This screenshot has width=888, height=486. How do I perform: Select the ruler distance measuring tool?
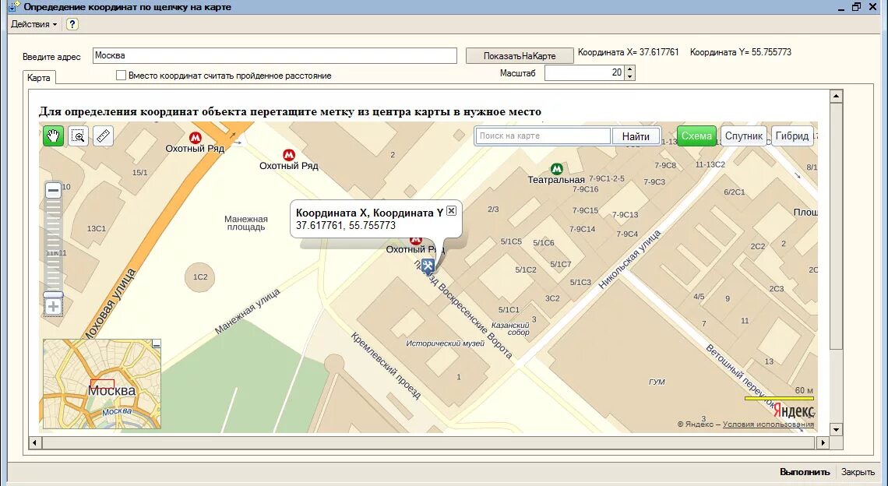tap(103, 136)
